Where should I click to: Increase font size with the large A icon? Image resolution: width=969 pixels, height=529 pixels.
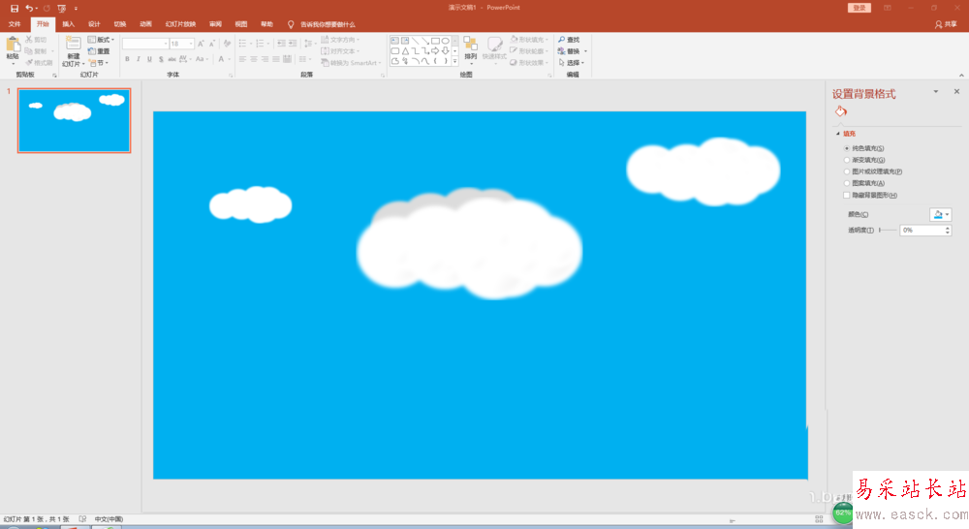(x=201, y=44)
